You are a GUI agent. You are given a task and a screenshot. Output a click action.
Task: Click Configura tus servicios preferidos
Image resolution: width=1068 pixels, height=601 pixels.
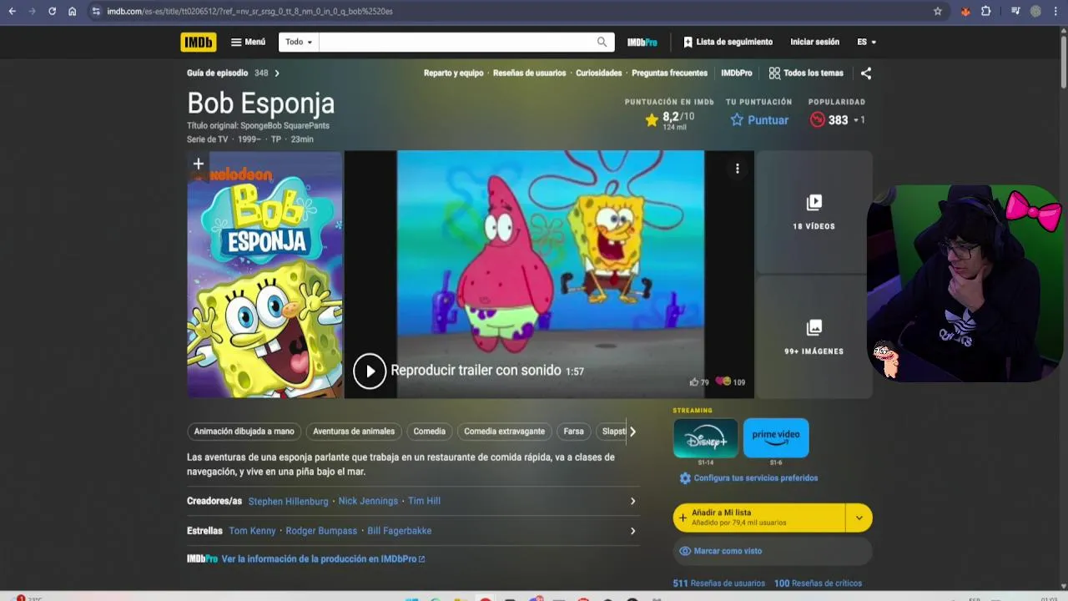point(748,478)
